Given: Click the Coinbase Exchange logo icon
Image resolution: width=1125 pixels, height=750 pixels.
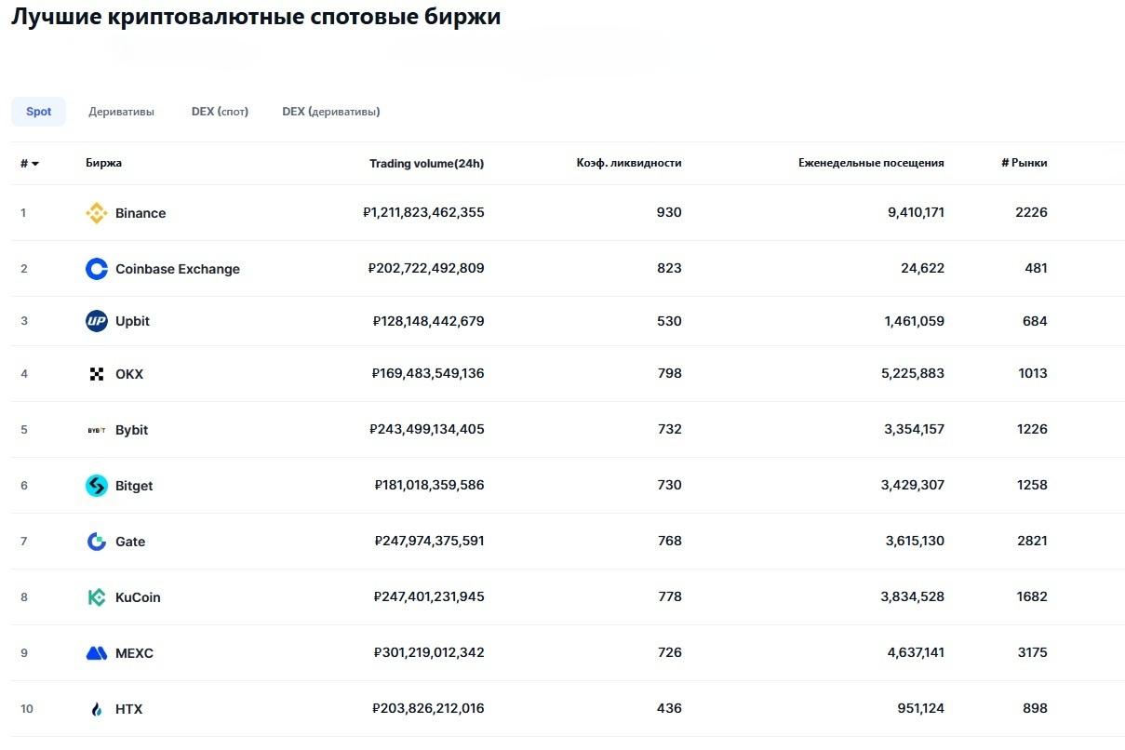Looking at the screenshot, I should [96, 269].
